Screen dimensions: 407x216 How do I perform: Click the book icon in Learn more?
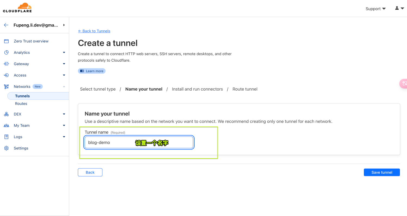pyautogui.click(x=82, y=71)
